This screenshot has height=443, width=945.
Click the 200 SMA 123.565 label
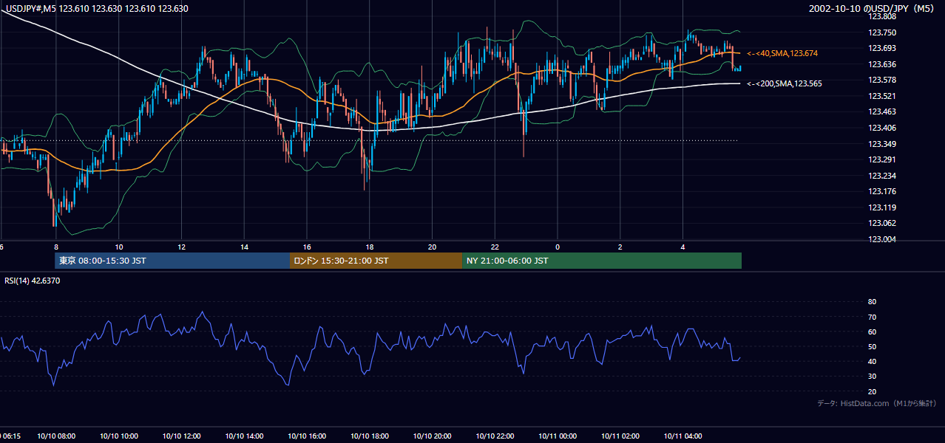click(x=784, y=83)
